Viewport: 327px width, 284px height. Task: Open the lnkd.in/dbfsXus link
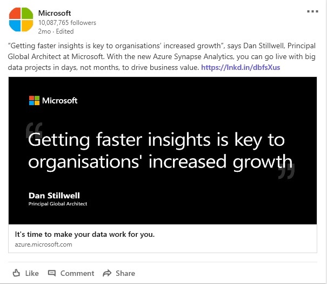(241, 67)
